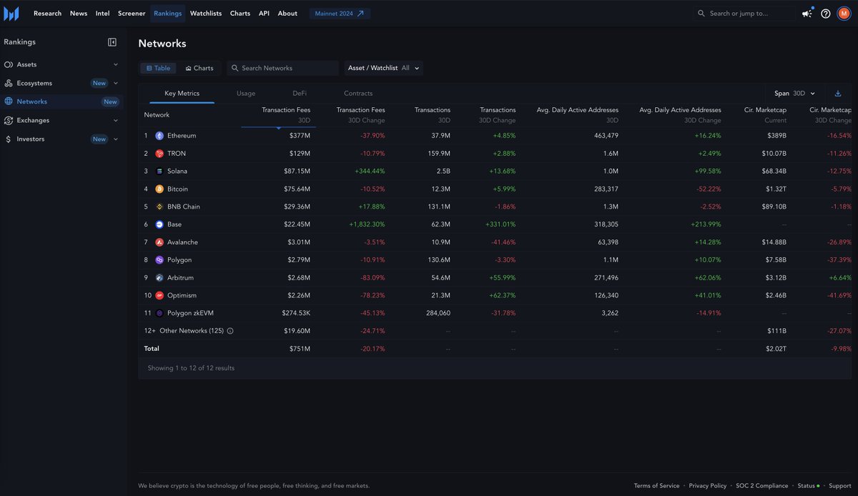Click Ethereum's $377M transaction fees value
The width and height of the screenshot is (858, 496).
point(300,136)
